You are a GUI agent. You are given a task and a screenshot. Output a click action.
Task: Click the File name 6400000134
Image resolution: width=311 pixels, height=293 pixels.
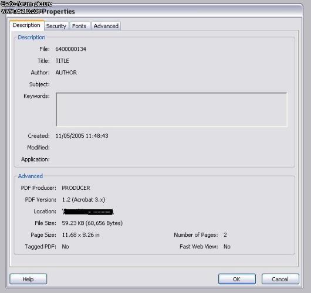point(70,49)
